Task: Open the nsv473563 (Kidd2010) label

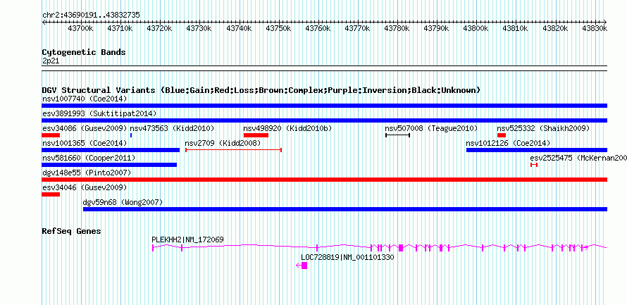Action: click(x=172, y=128)
